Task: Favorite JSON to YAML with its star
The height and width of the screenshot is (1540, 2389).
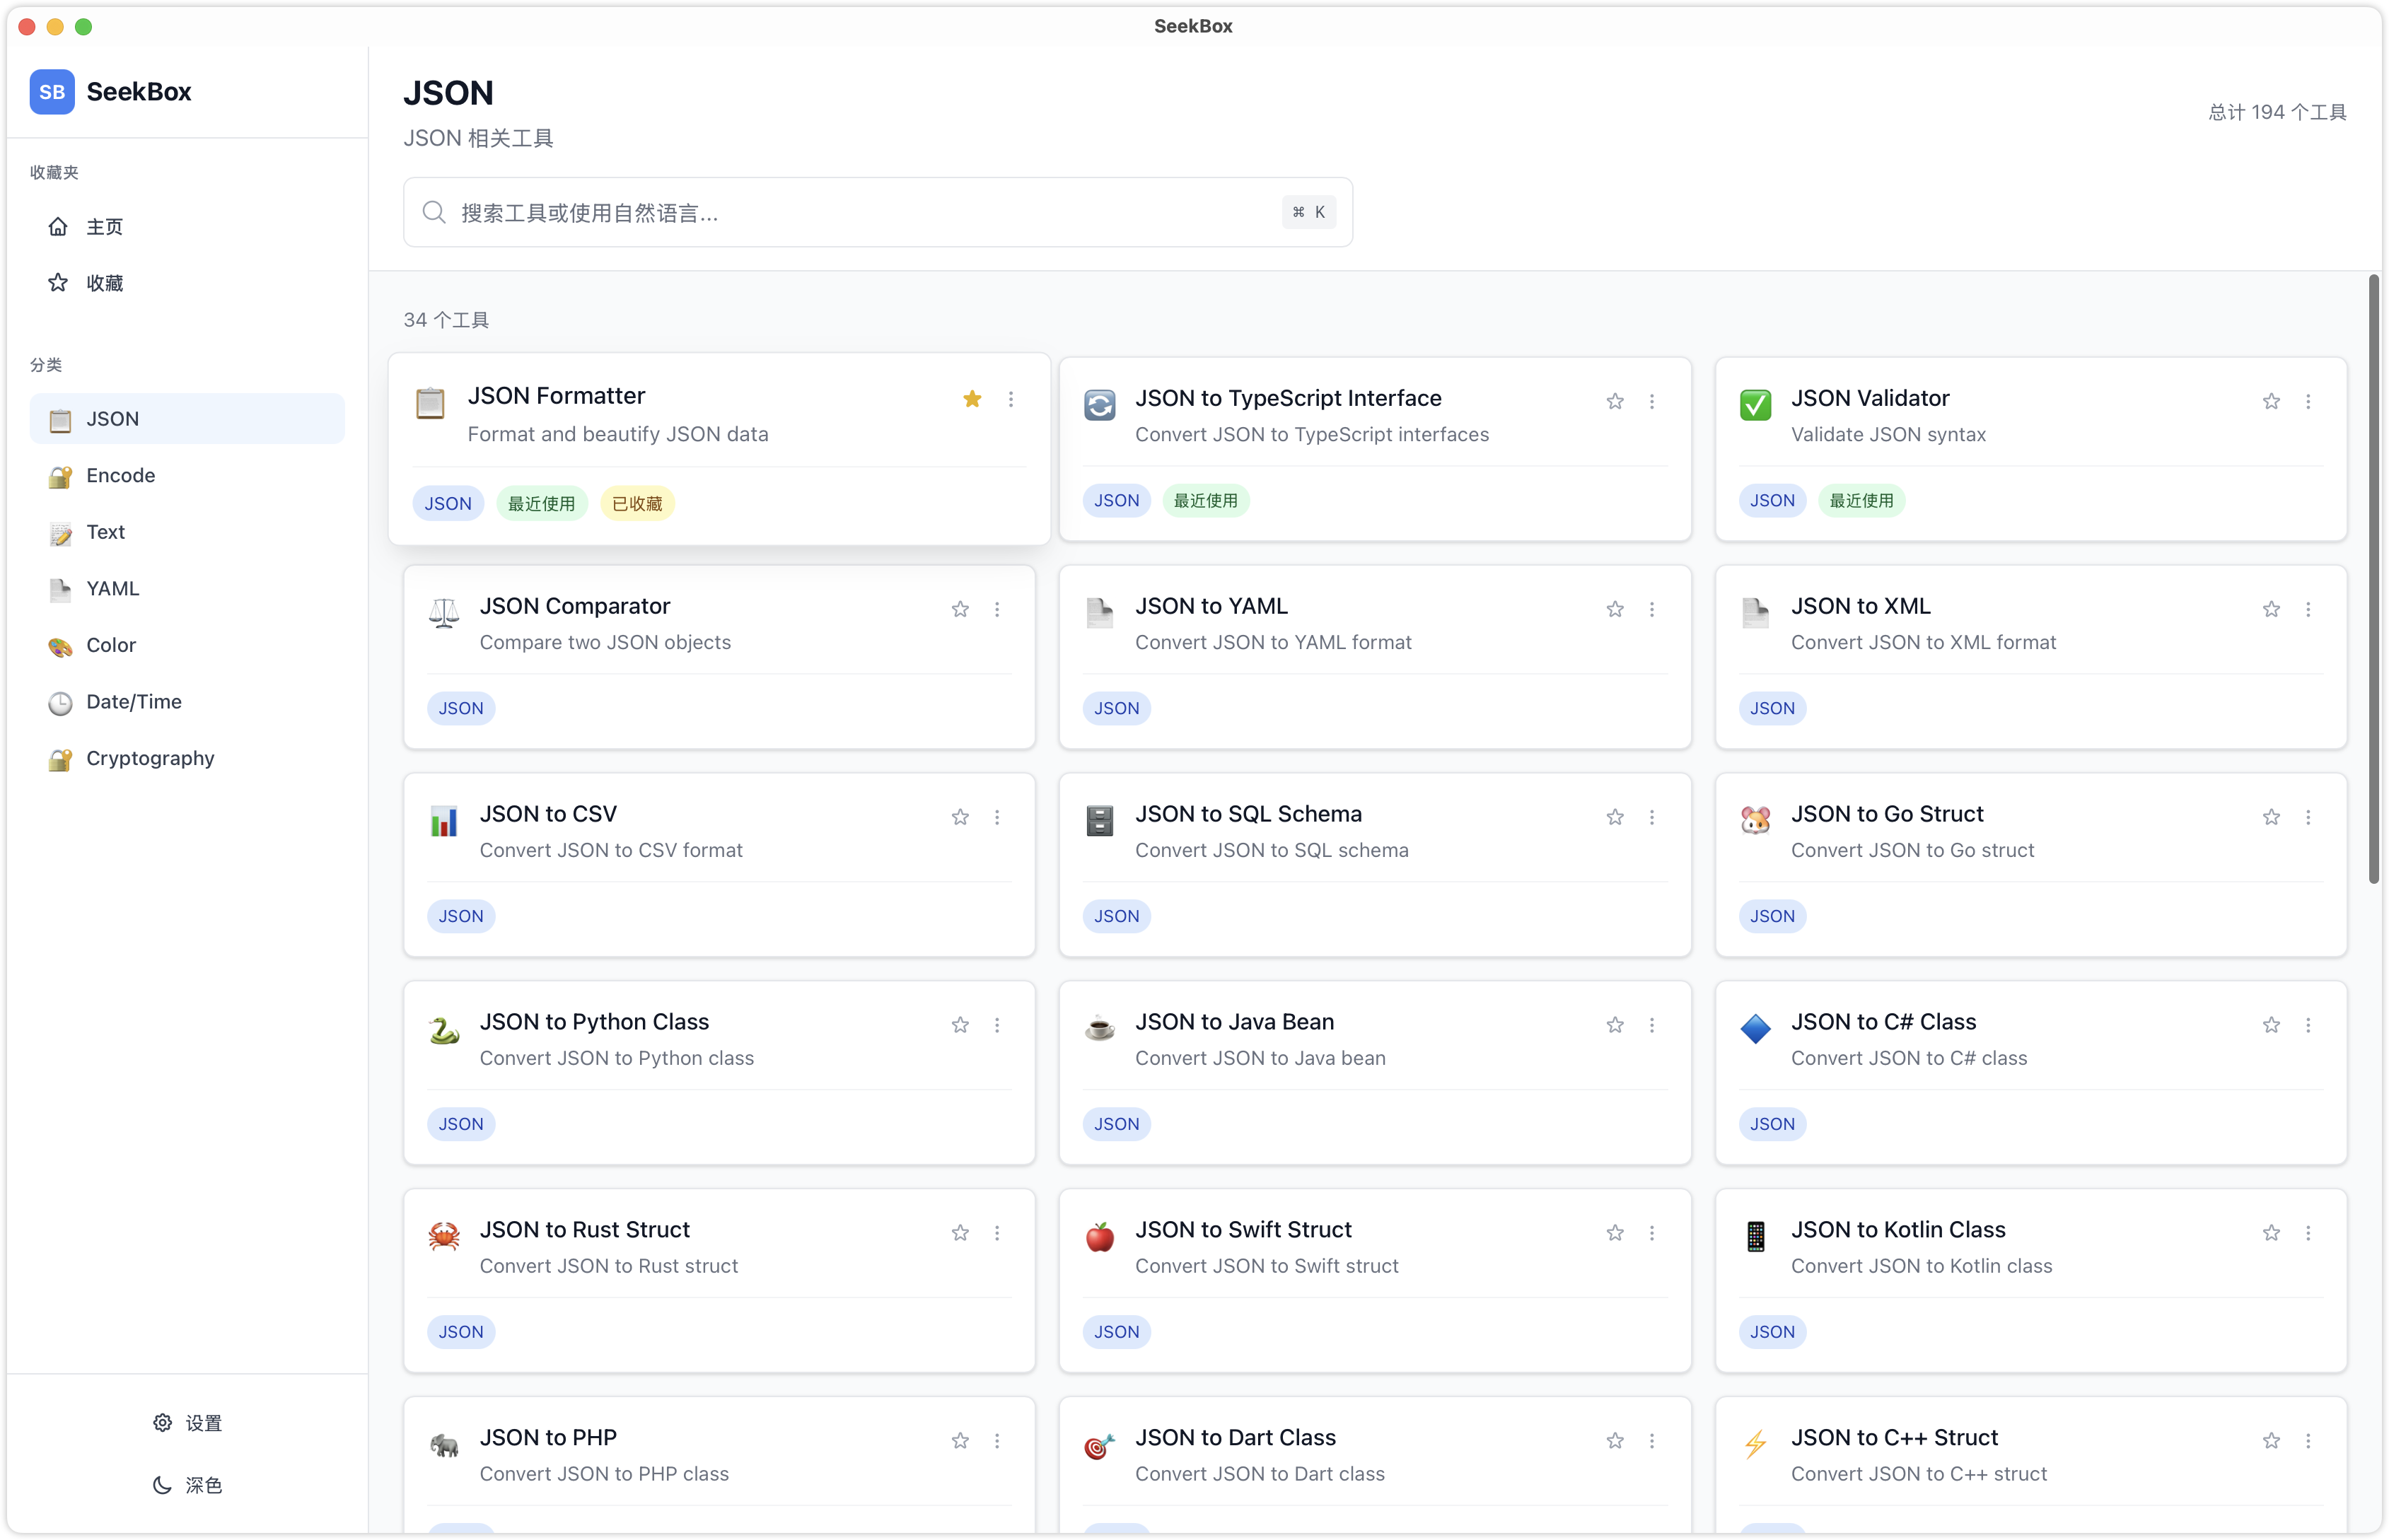Action: (x=1615, y=609)
